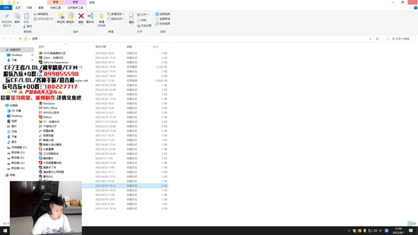Select the Client - 快捷方式 file
The height and width of the screenshot is (235, 418).
point(53,58)
